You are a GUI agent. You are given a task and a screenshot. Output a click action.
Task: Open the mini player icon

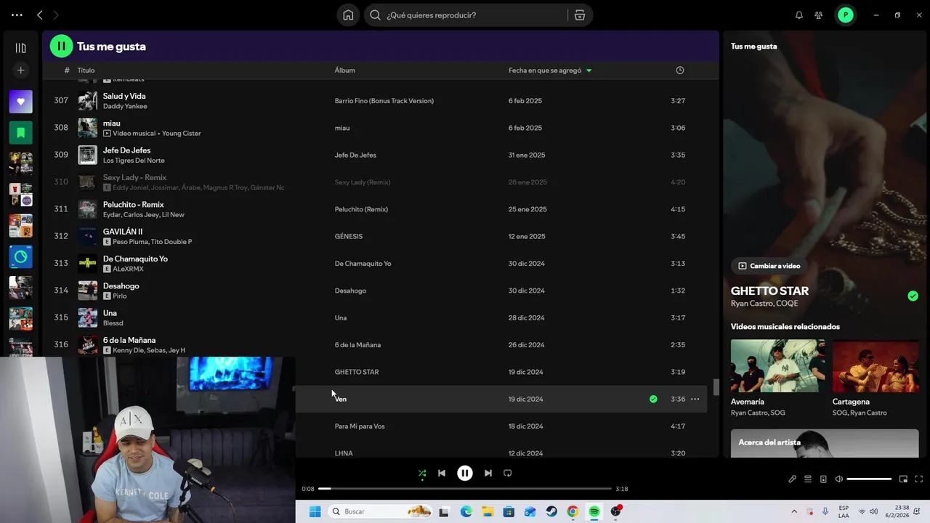click(904, 479)
